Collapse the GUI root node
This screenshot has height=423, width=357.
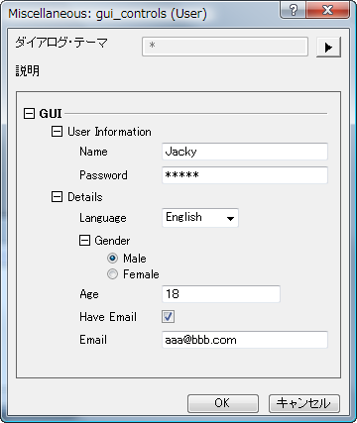[29, 114]
